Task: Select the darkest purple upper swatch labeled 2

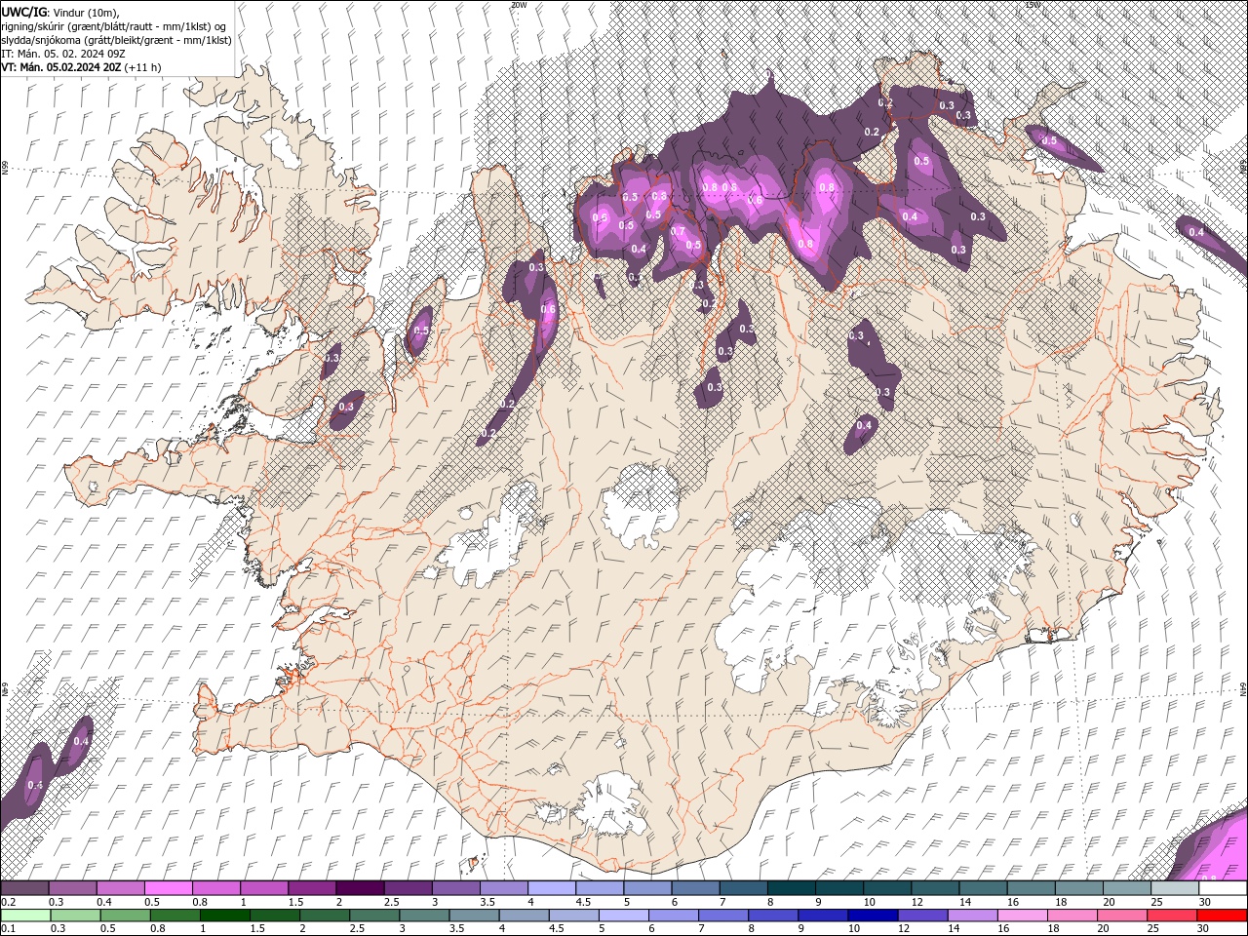Action: click(x=359, y=888)
